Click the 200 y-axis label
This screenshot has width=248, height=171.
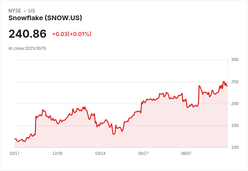[235, 104]
